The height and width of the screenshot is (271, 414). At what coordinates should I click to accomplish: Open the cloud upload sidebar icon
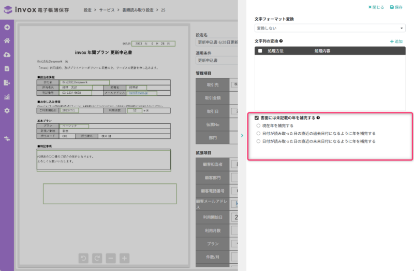coord(7,55)
